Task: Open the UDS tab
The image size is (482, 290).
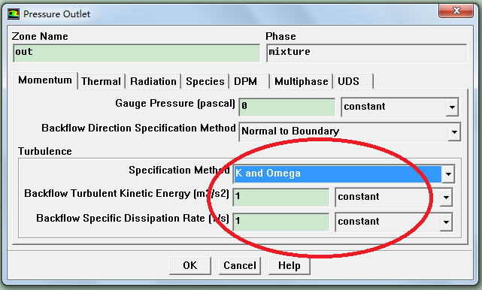Action: point(353,81)
